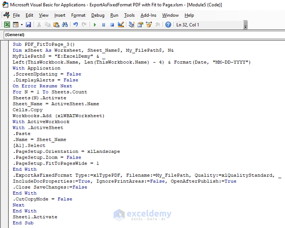Click the '.CutCopyMode = False' line
The image size is (285, 228).
42,199
